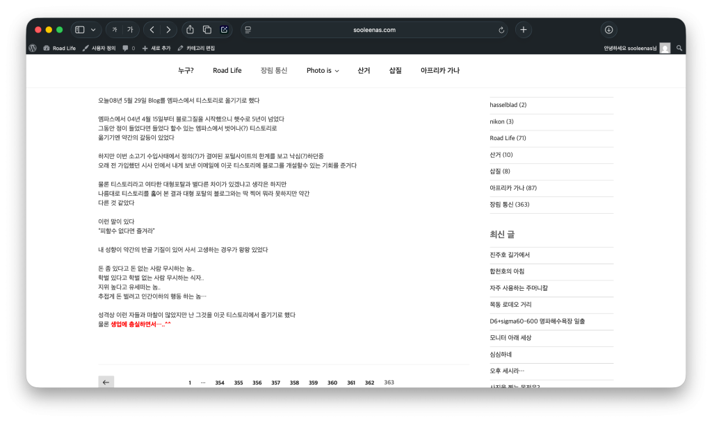The image size is (712, 422).
Task: Click 새로 추가 in the admin bar
Action: click(156, 48)
